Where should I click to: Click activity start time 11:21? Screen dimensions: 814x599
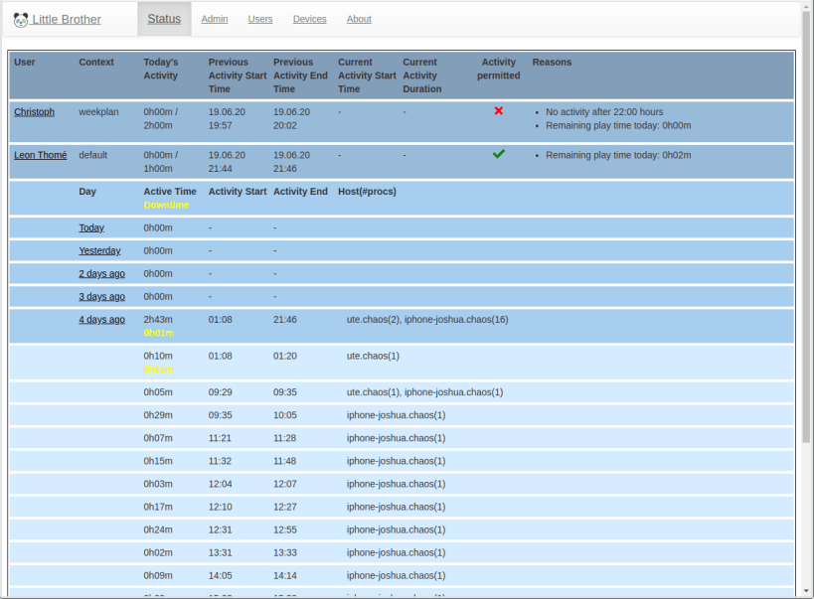(220, 438)
